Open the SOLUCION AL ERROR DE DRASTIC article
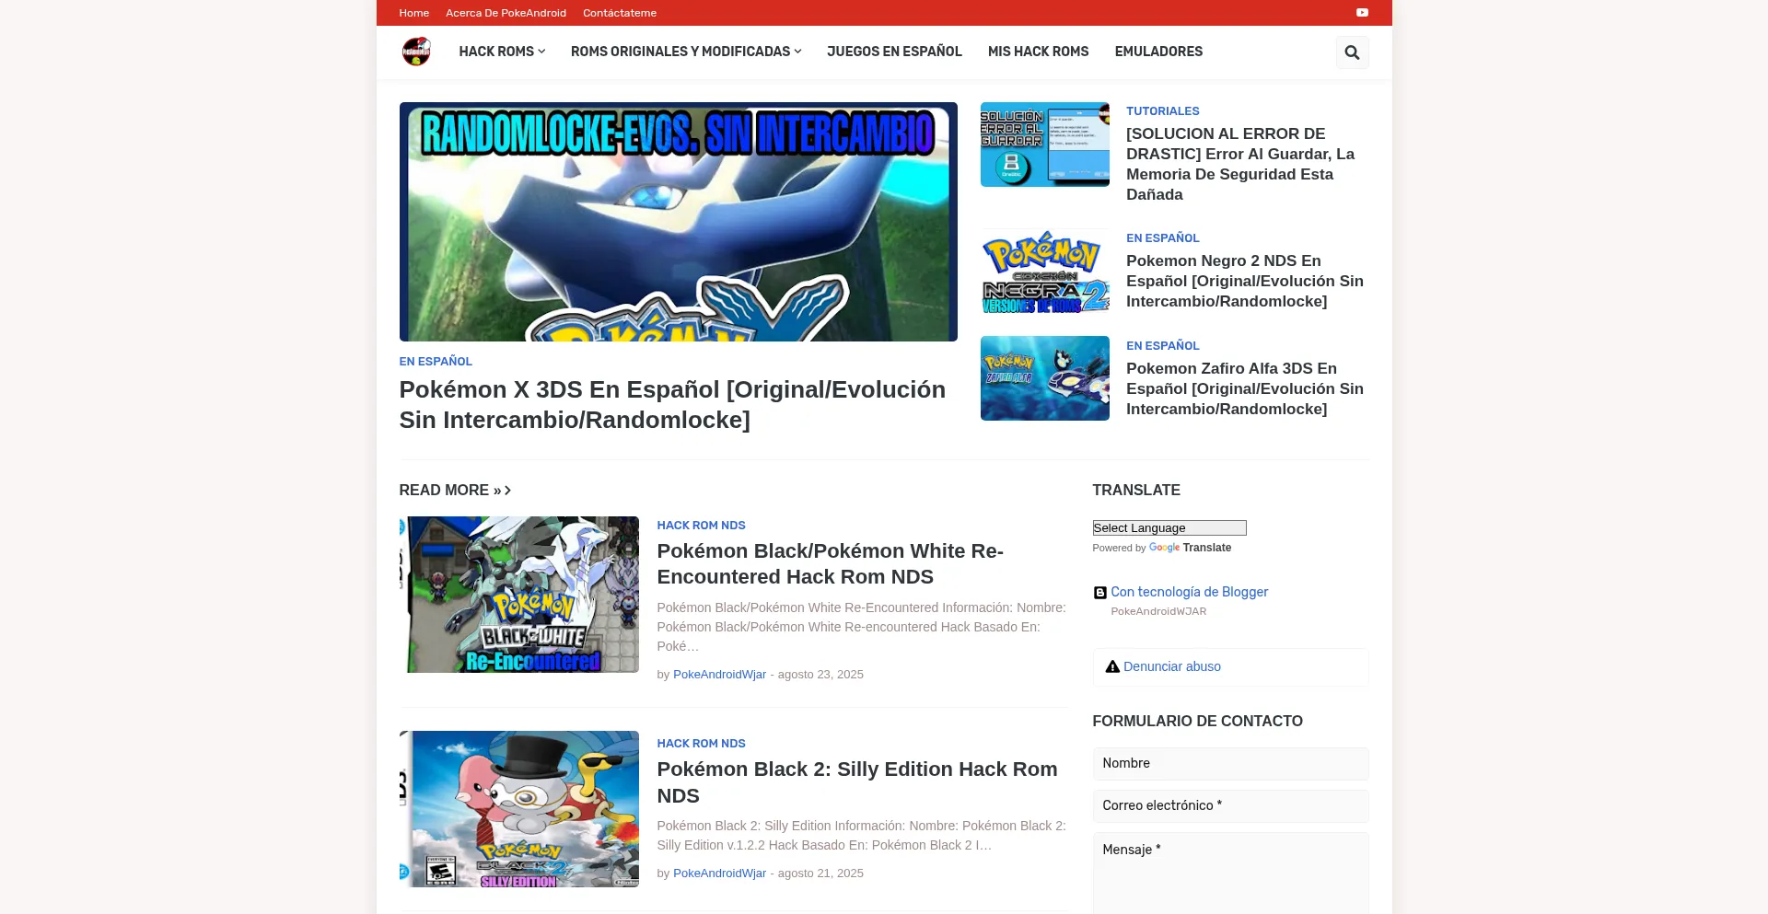This screenshot has width=1768, height=914. pos(1240,164)
